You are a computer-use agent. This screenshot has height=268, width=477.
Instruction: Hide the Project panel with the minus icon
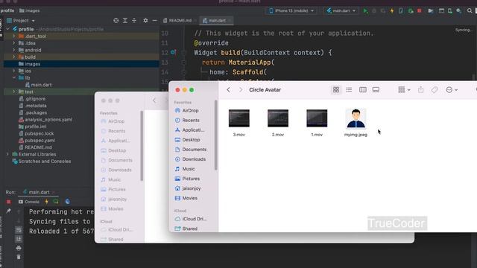click(x=154, y=20)
